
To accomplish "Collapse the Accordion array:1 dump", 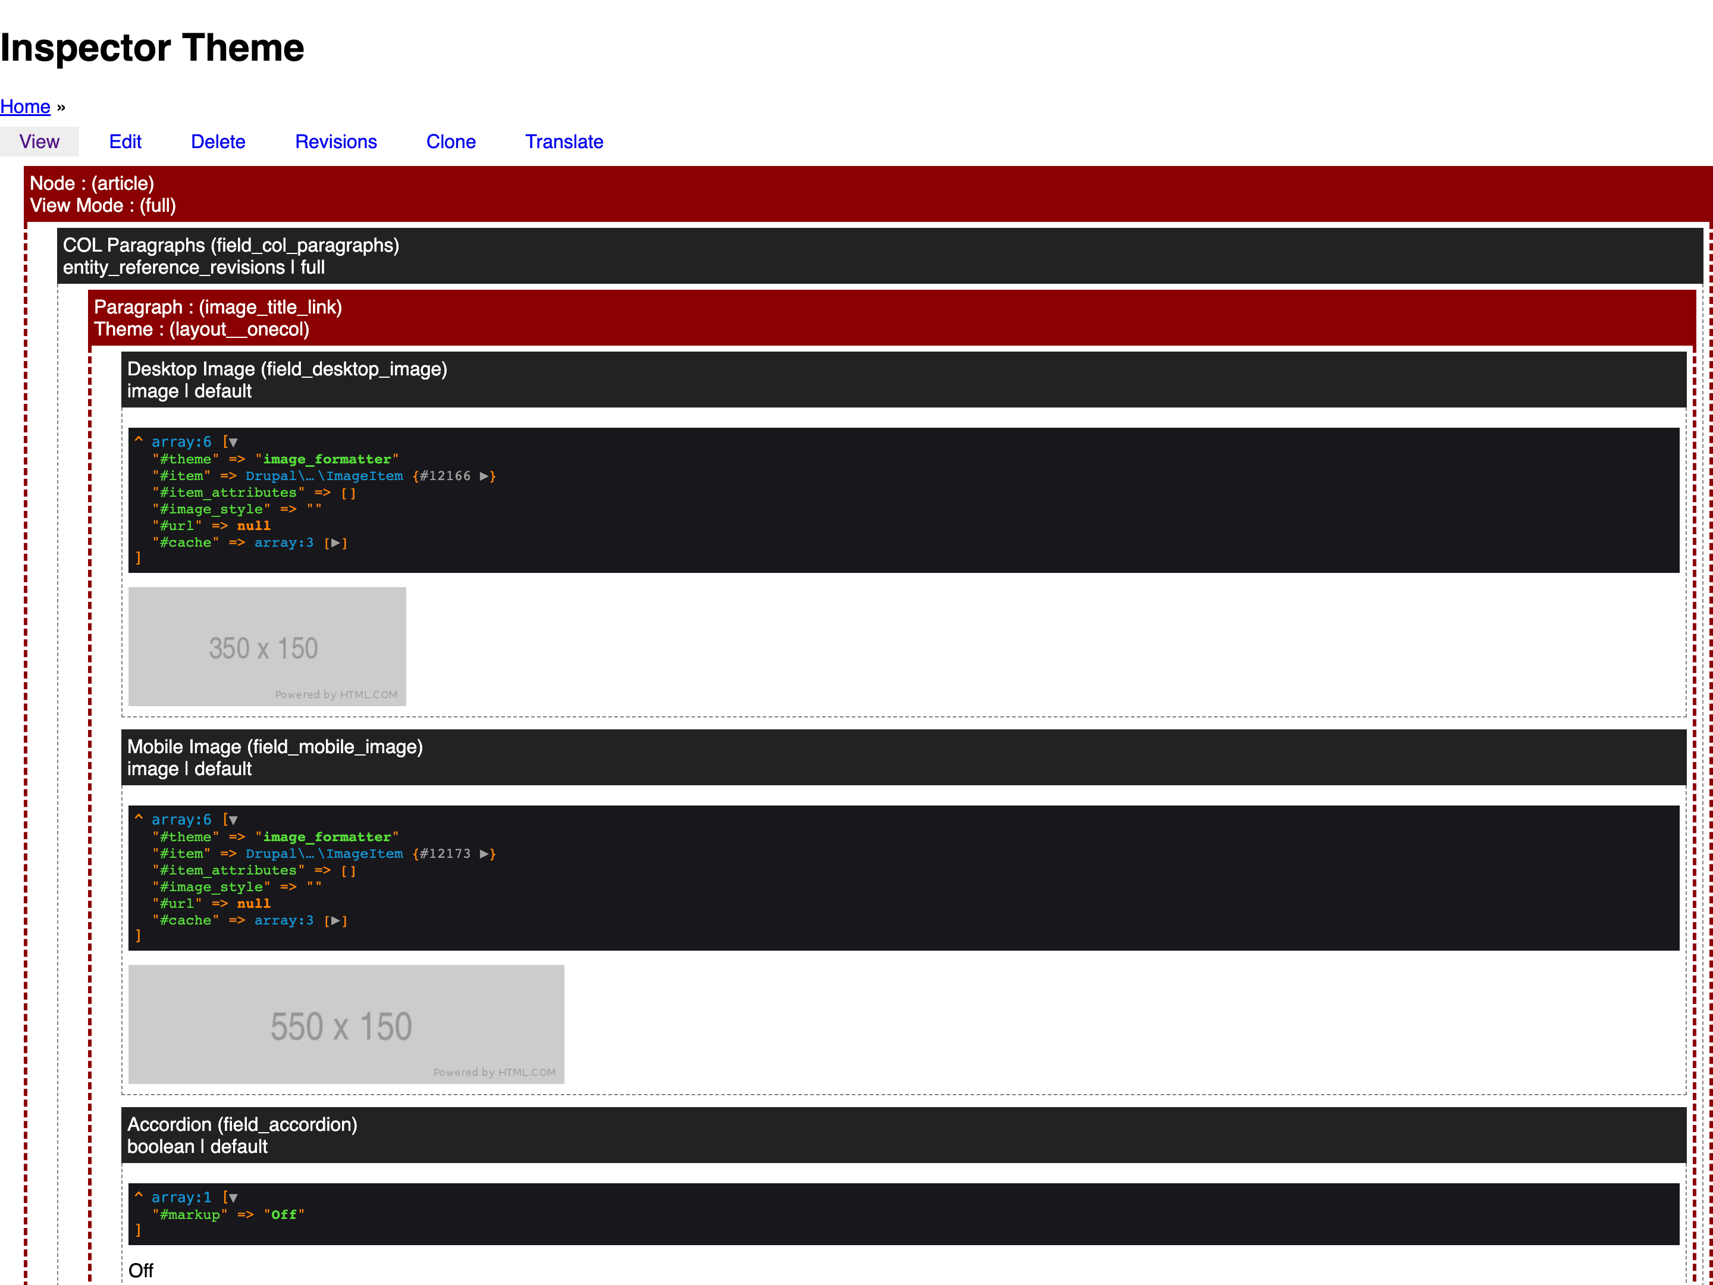I will (x=233, y=1198).
